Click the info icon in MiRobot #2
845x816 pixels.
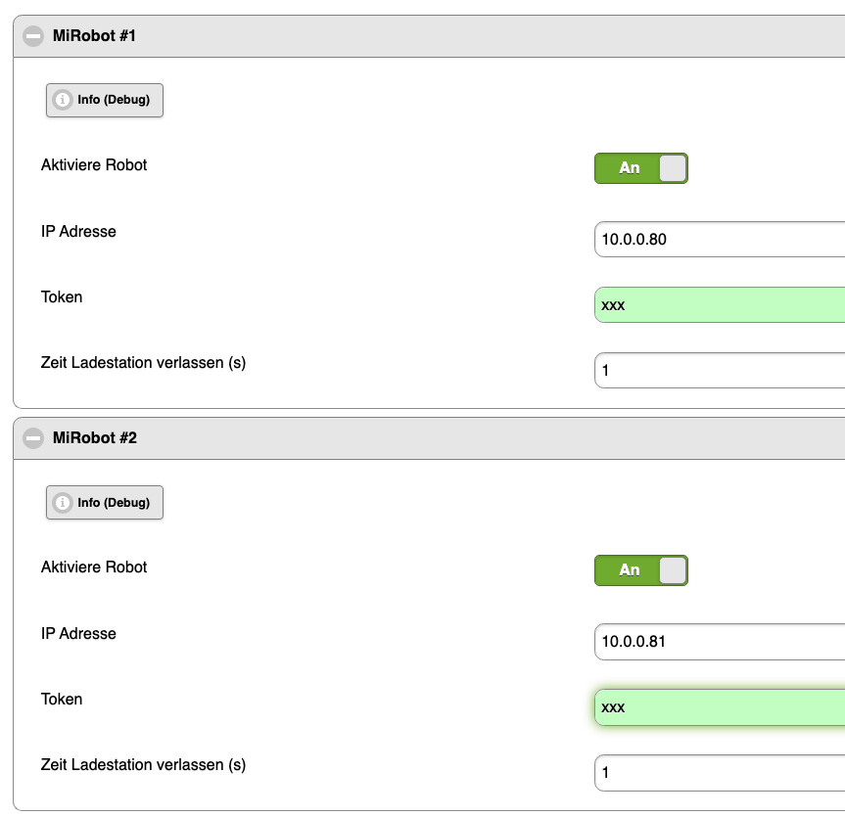[63, 503]
